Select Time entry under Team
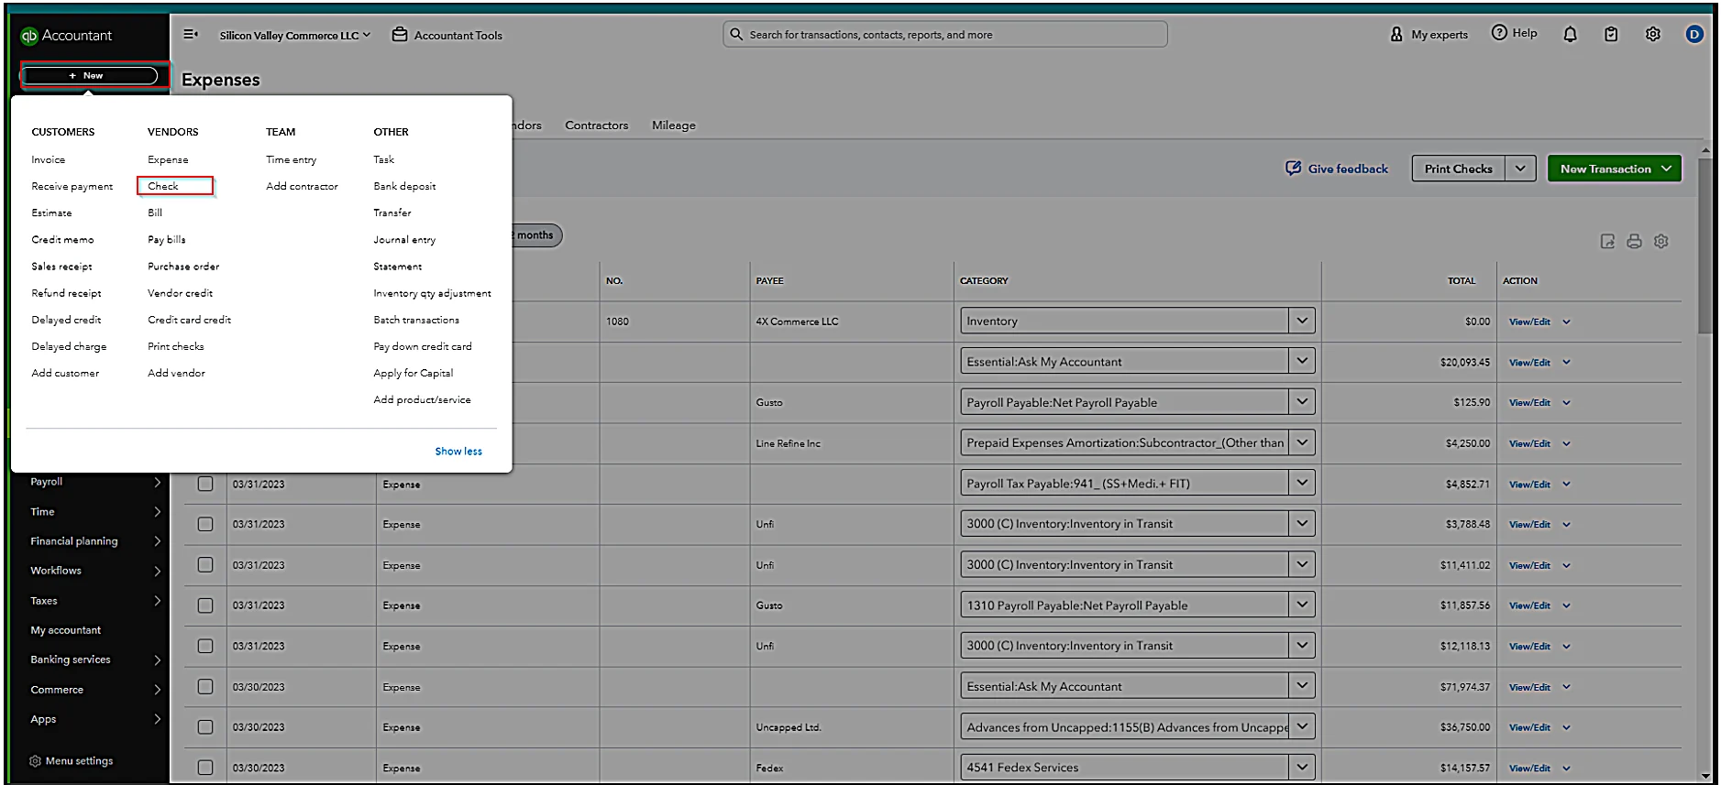 pos(291,159)
